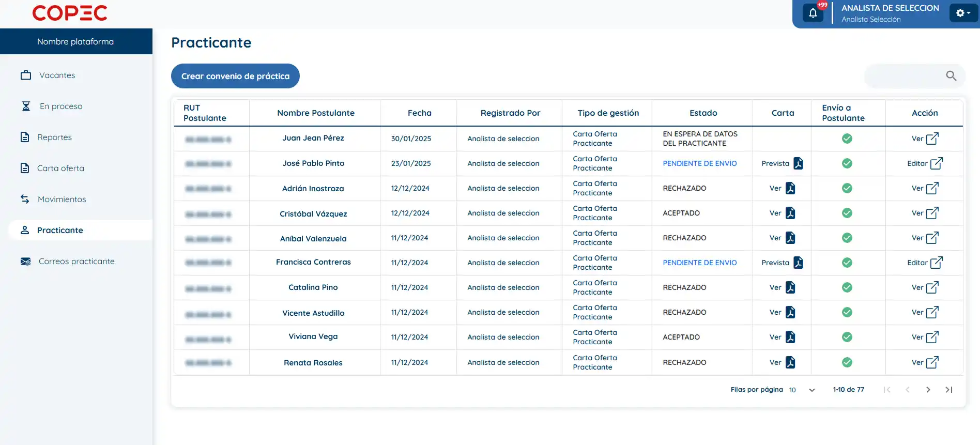The width and height of the screenshot is (980, 445).
Task: Expand rows per page dropdown
Action: pyautogui.click(x=811, y=390)
